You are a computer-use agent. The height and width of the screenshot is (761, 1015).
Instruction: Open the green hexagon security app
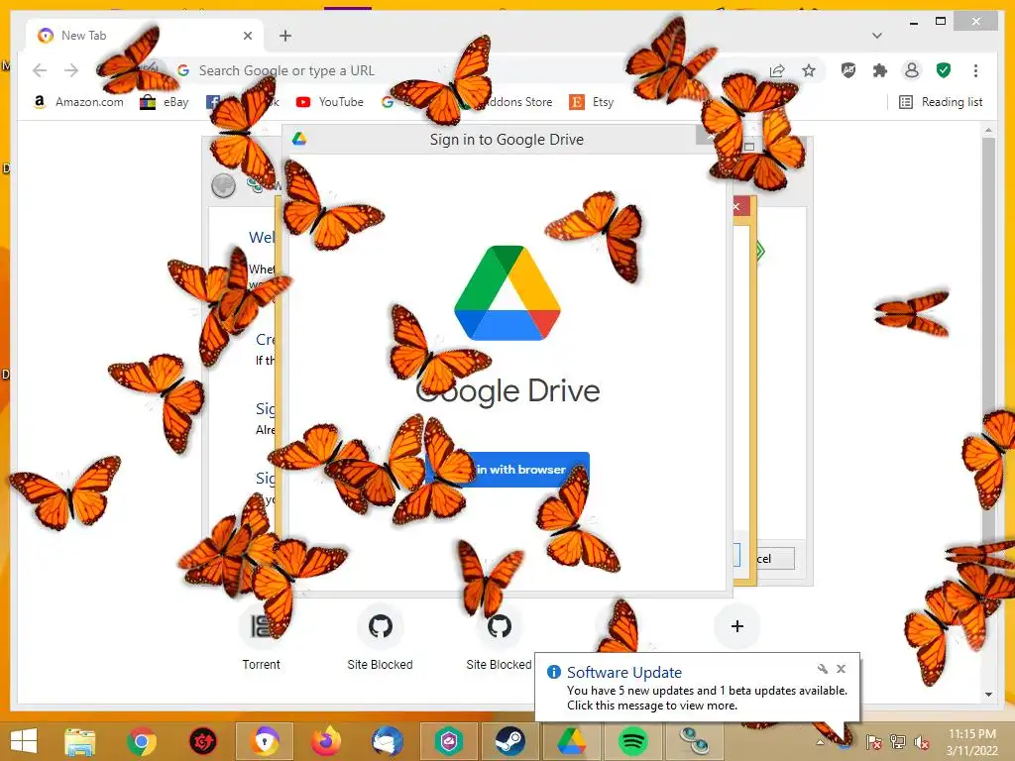pos(449,741)
